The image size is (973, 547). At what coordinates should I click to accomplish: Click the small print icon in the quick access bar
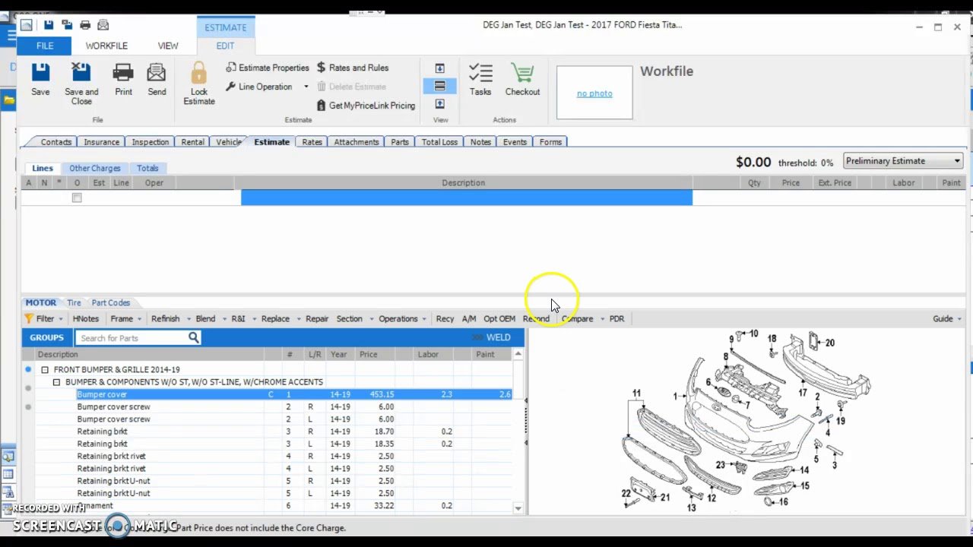(x=85, y=25)
